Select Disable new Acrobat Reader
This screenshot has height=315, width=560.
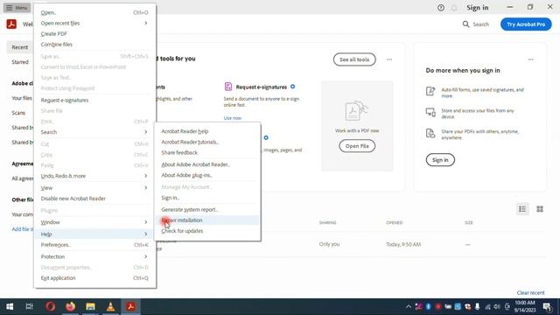point(94,199)
